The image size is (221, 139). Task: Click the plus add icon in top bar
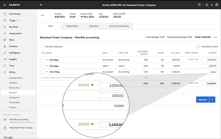coord(212,5)
